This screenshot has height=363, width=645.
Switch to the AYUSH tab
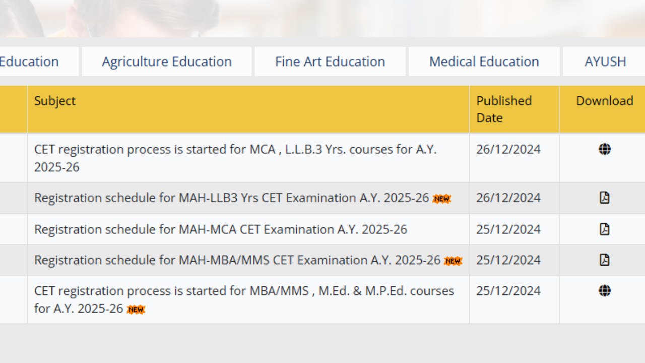[x=605, y=62]
